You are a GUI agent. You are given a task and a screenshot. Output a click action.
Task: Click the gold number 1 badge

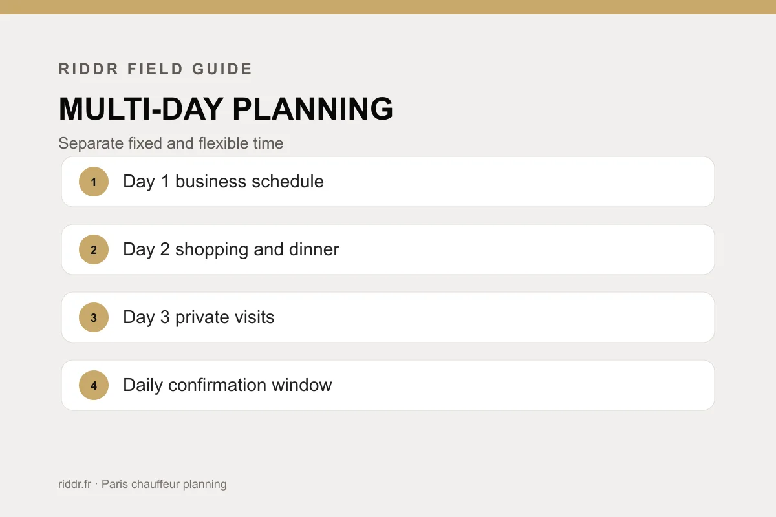click(94, 182)
